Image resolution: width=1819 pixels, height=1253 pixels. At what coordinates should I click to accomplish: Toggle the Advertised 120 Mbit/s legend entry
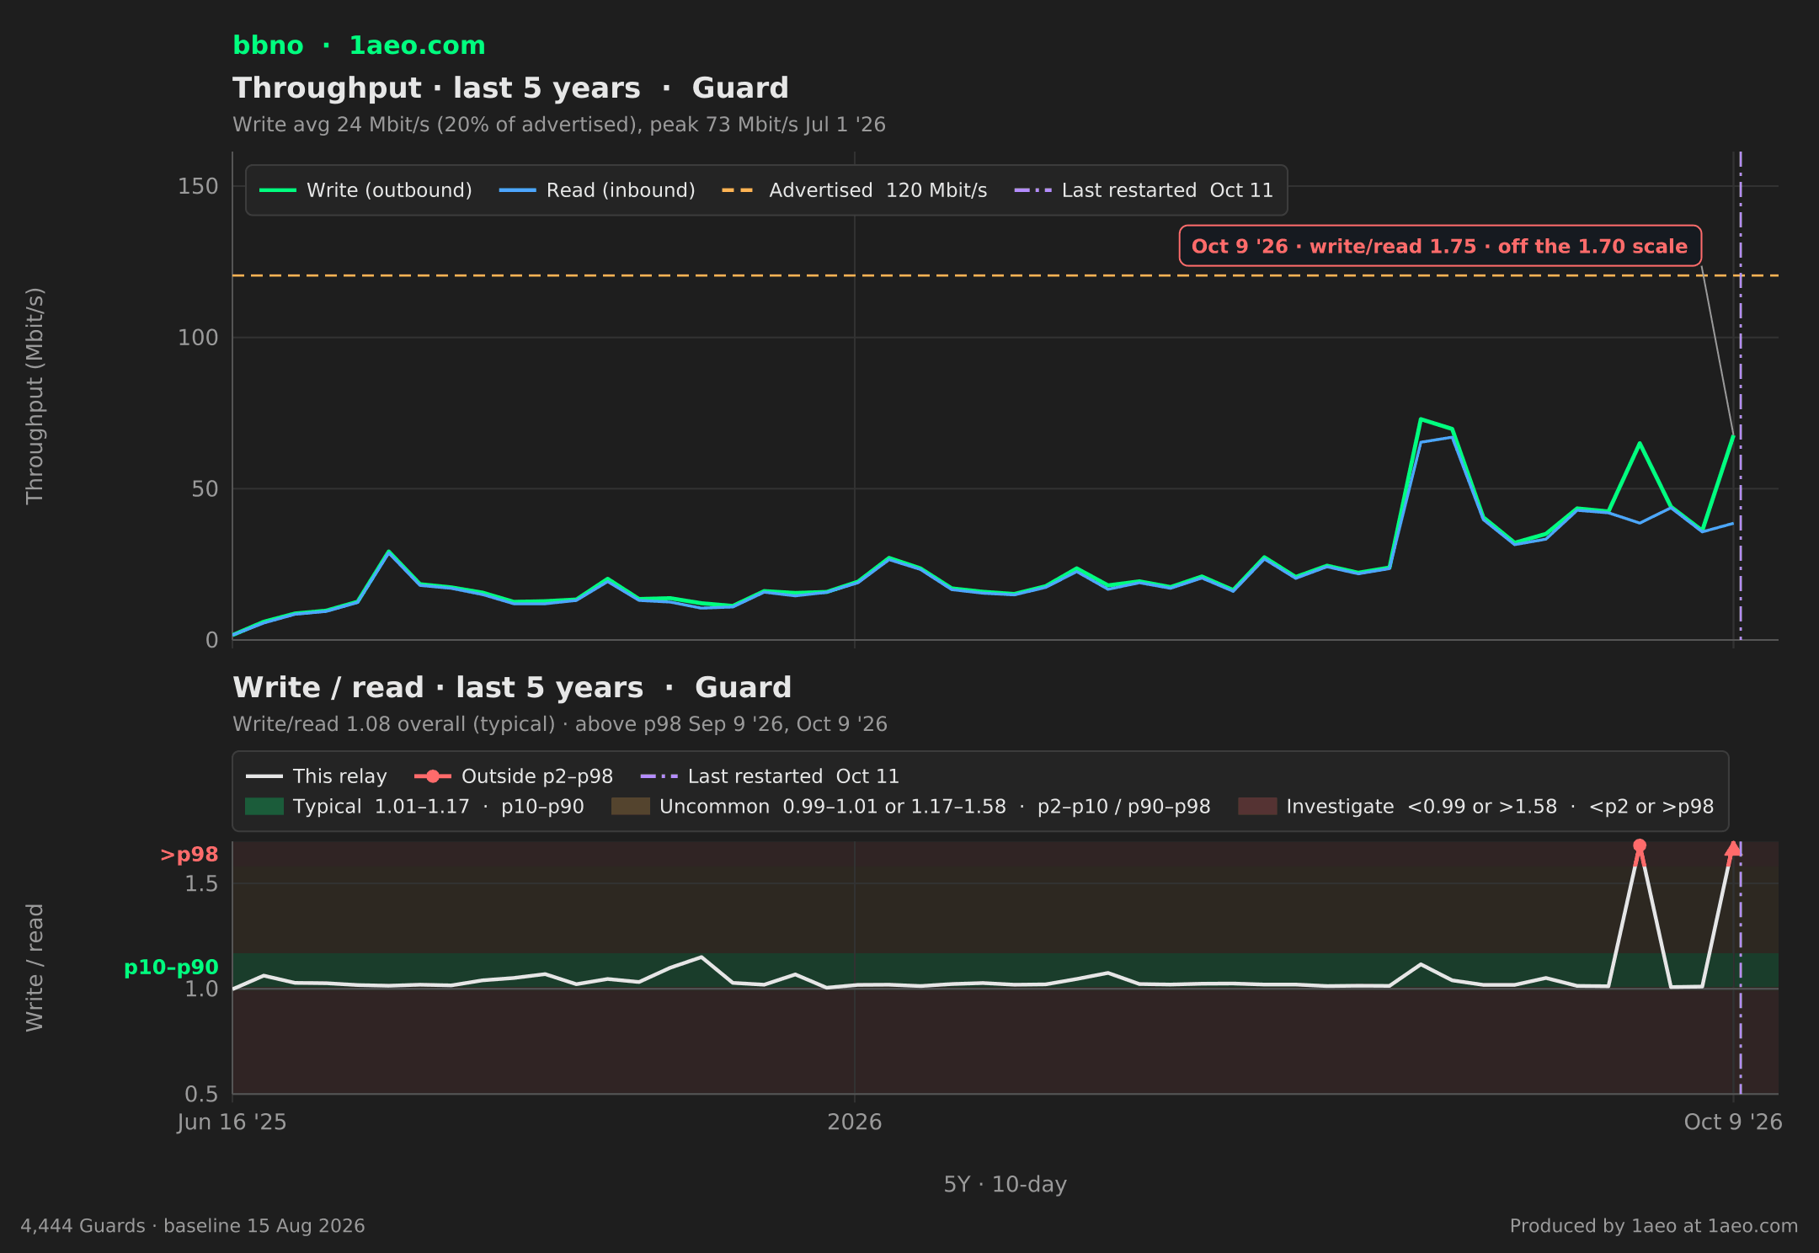pyautogui.click(x=855, y=190)
